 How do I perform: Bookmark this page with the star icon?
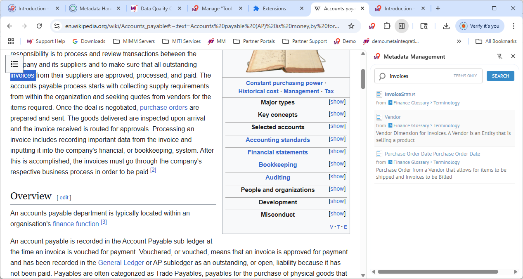(351, 26)
